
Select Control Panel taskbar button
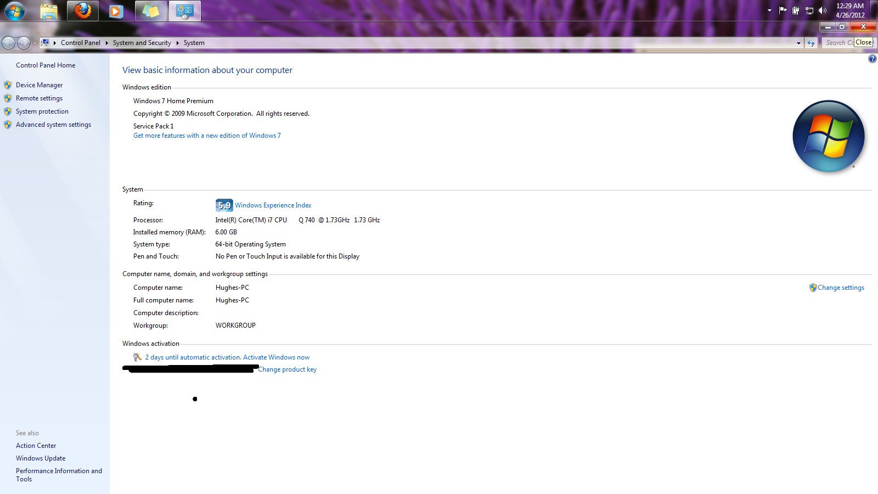tap(185, 11)
